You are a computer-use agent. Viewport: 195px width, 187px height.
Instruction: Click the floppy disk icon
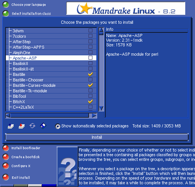(x=43, y=126)
